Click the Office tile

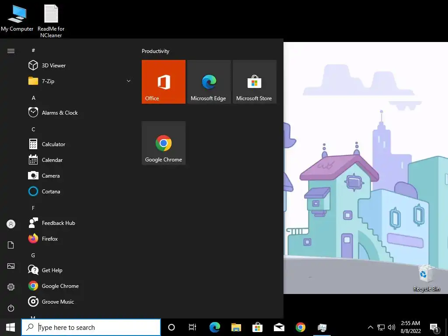tap(164, 82)
